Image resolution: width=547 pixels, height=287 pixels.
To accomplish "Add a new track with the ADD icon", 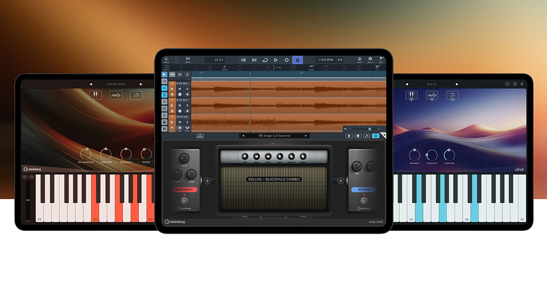I will 180,128.
